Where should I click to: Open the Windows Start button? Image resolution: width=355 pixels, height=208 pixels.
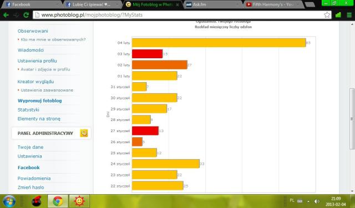tap(9, 201)
